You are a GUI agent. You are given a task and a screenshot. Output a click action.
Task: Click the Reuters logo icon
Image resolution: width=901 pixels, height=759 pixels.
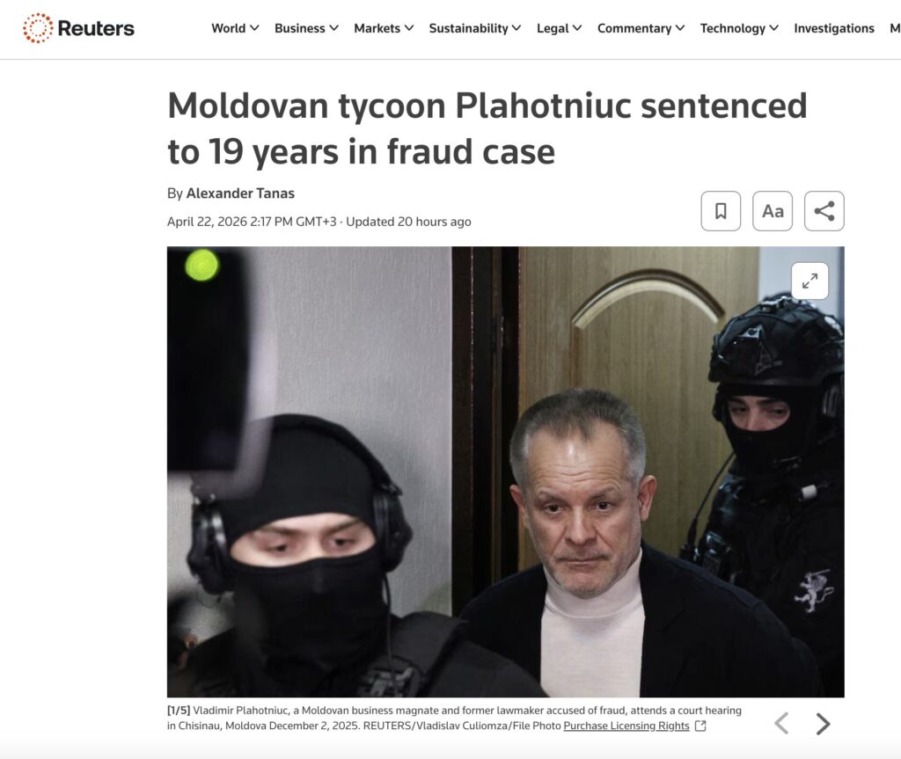pyautogui.click(x=38, y=28)
